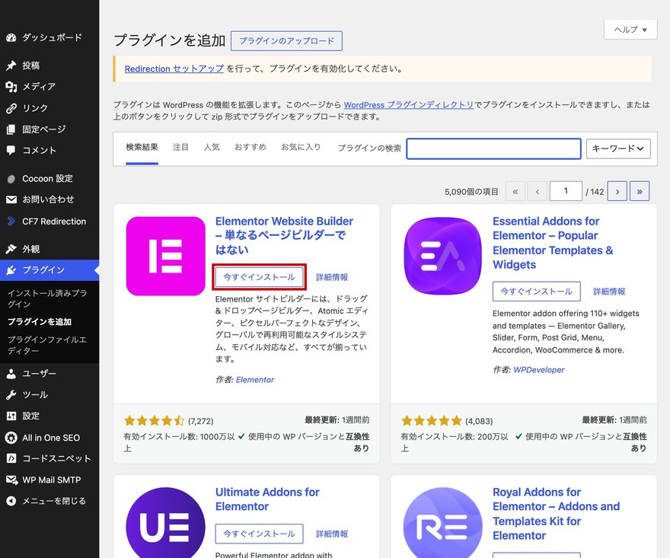Click the Essential Addons star rating

pyautogui.click(x=432, y=421)
